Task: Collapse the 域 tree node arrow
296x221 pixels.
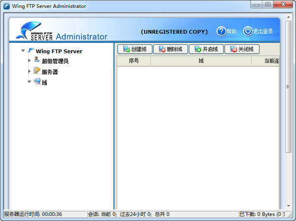Action: click(29, 82)
